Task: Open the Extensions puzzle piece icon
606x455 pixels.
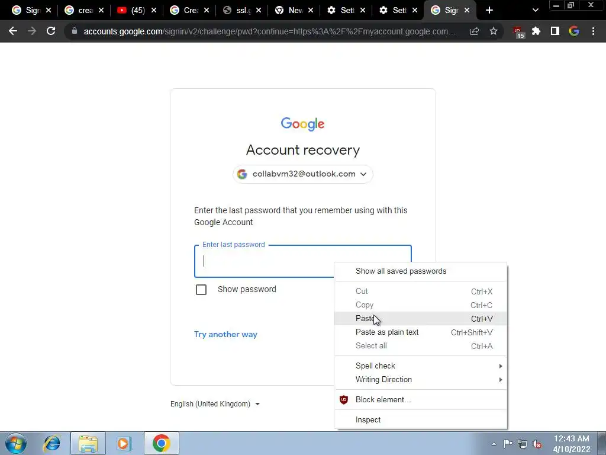Action: tap(536, 31)
